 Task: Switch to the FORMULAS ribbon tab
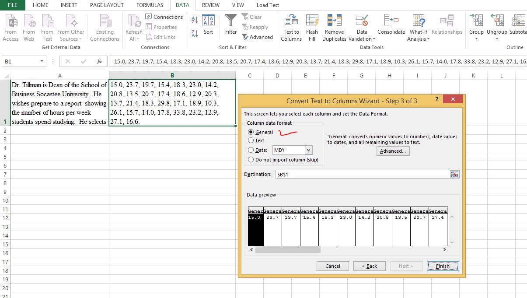150,5
